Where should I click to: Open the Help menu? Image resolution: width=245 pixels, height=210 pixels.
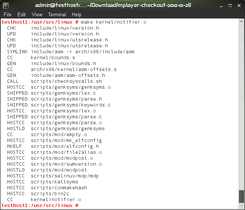(77, 14)
